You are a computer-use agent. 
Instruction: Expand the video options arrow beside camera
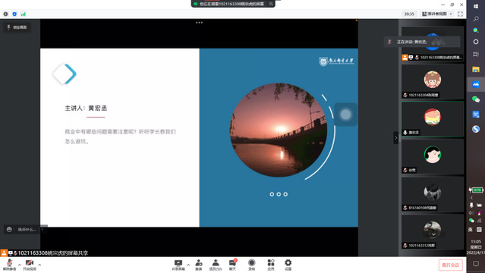[39, 265]
